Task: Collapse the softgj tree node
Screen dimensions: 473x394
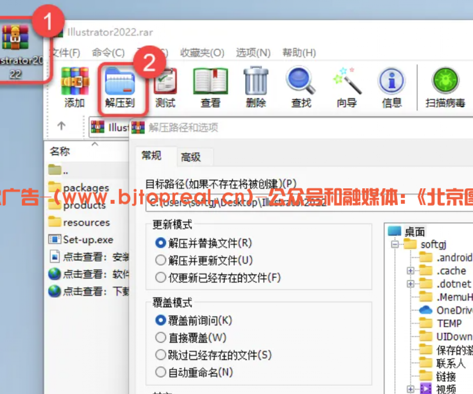Action: tap(395, 244)
